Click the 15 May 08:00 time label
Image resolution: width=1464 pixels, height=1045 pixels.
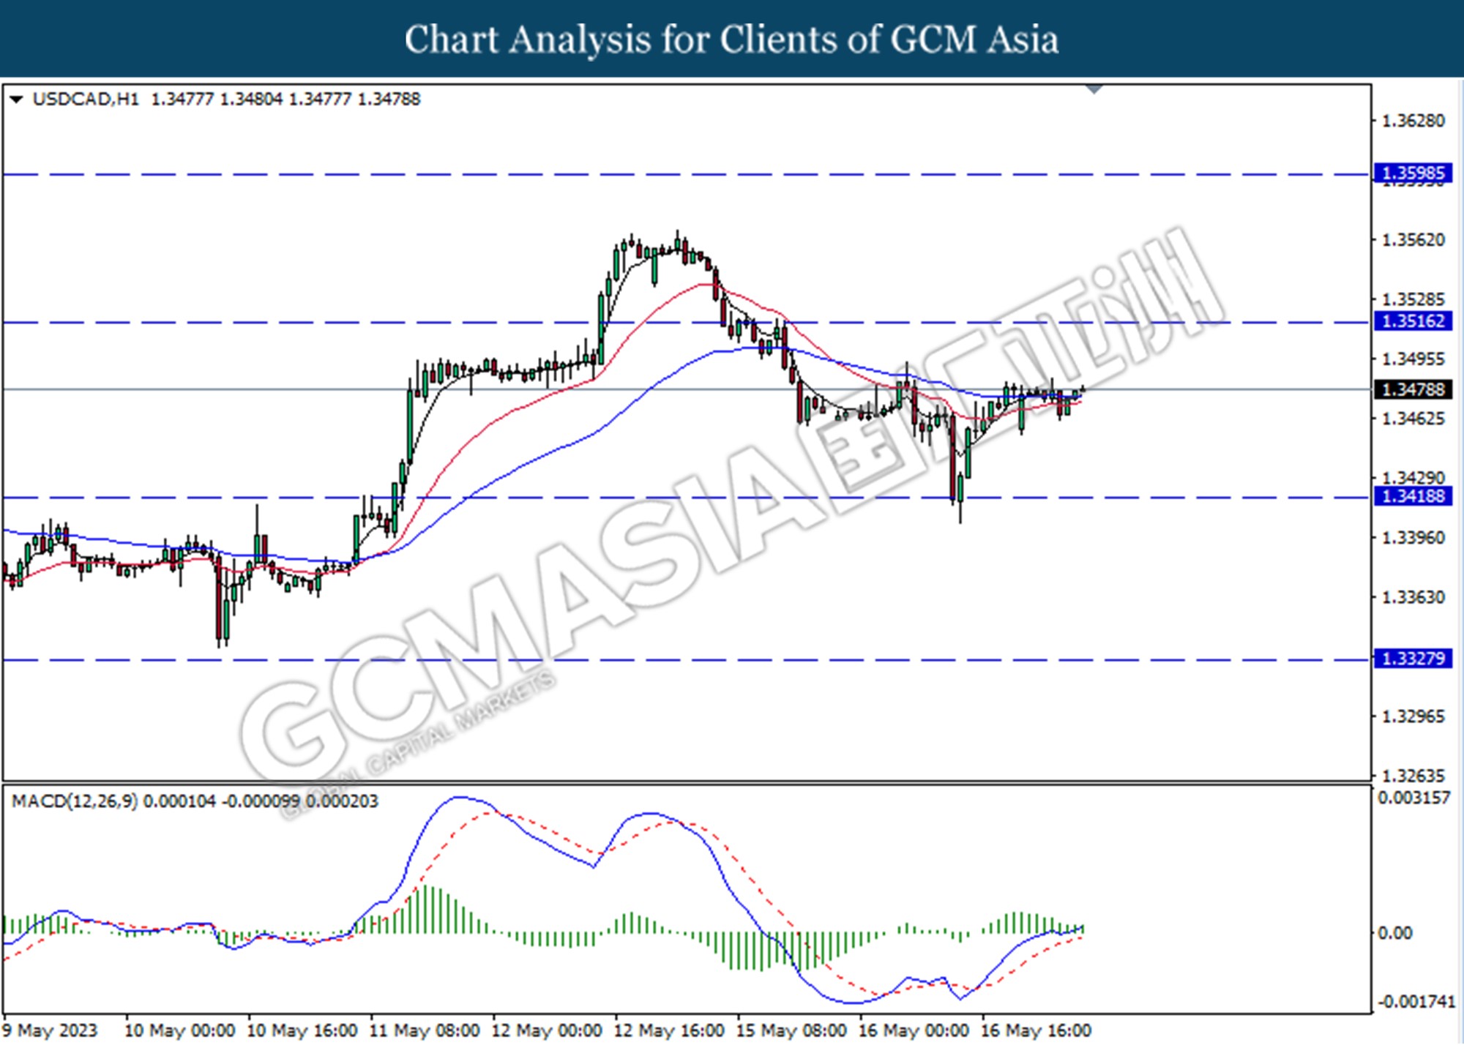click(x=791, y=1030)
